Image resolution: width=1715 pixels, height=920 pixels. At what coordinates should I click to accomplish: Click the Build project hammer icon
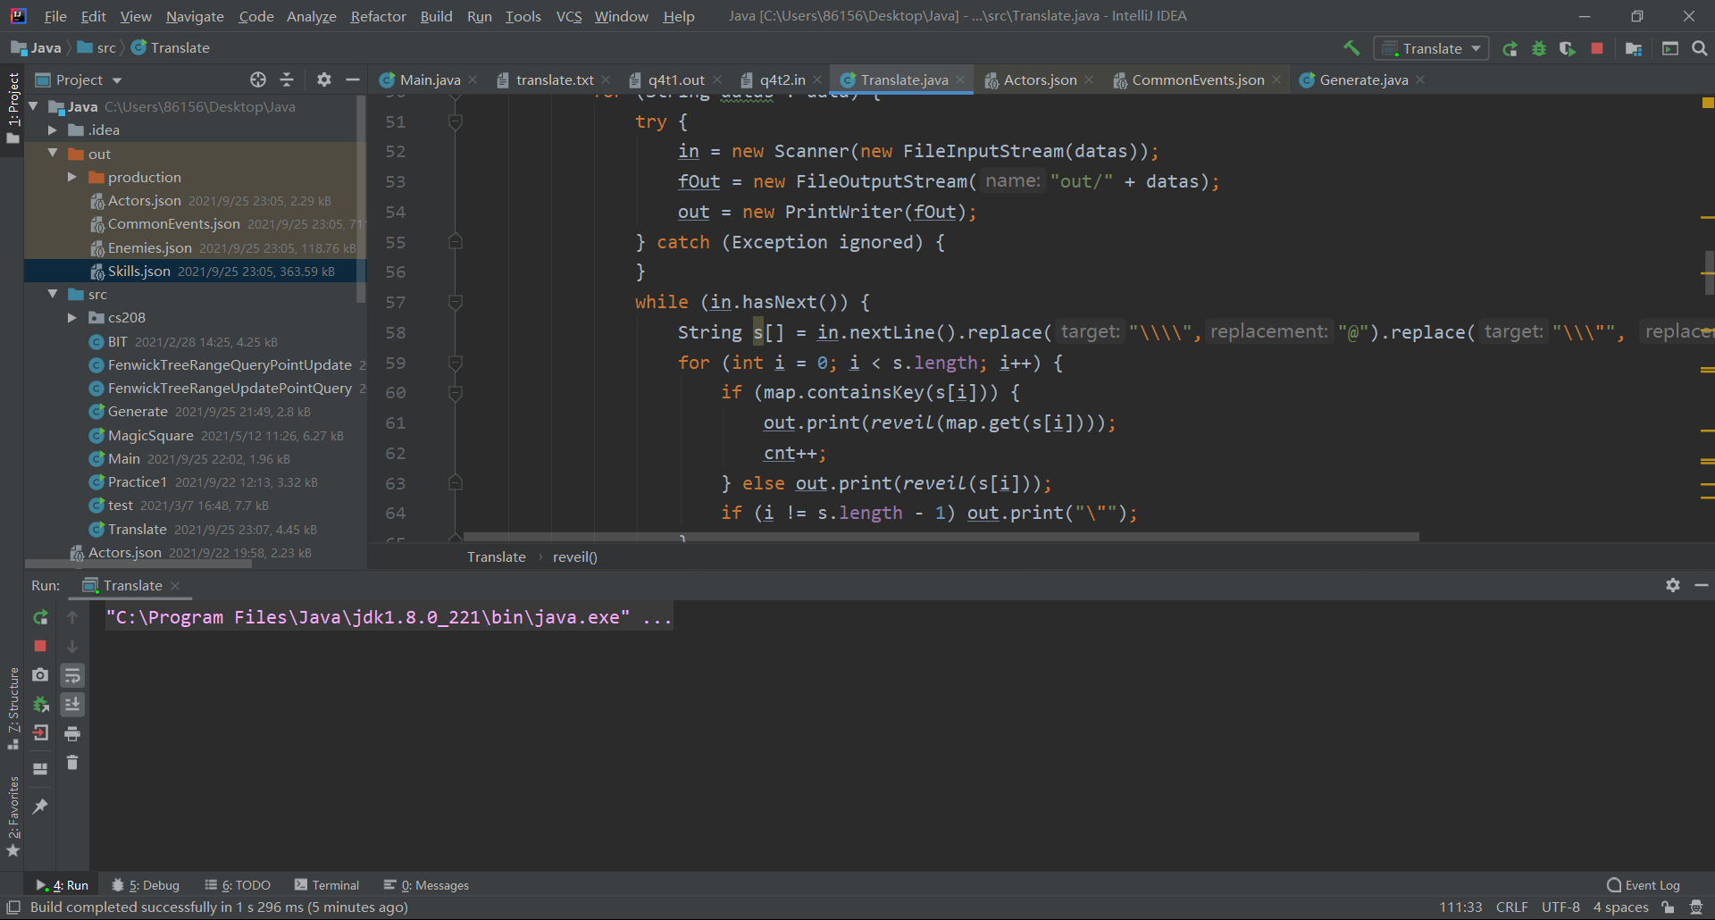1351,48
